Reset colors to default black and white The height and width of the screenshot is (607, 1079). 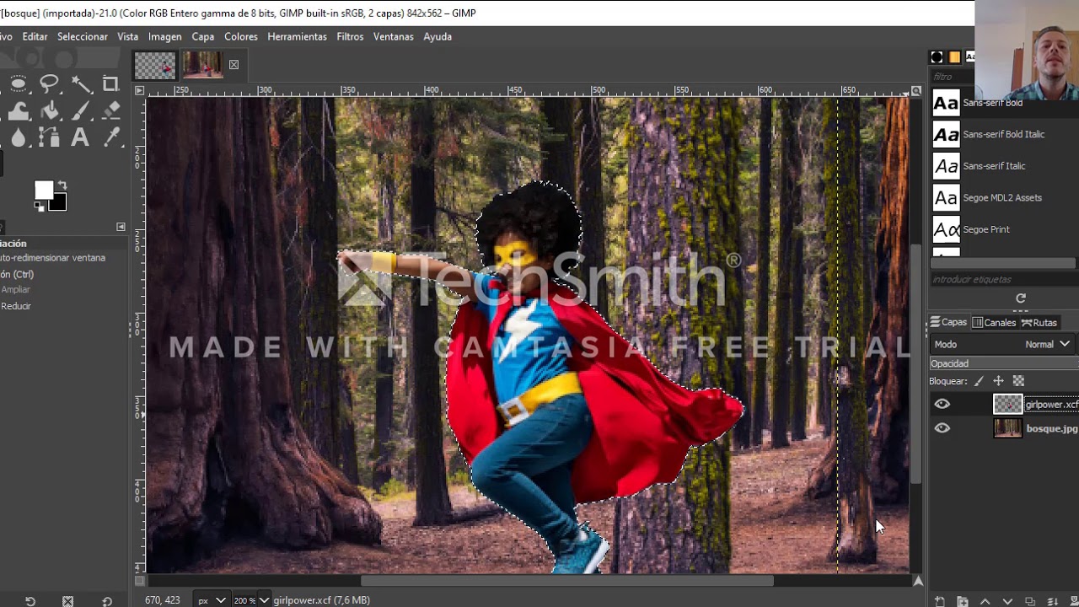38,206
